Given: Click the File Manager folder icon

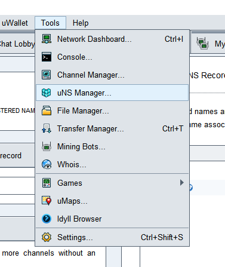Looking at the screenshot, I should tap(47, 111).
